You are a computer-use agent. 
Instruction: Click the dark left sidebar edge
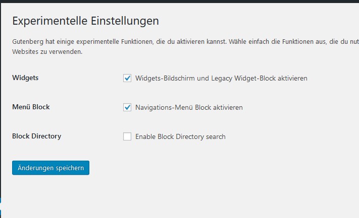1,103
